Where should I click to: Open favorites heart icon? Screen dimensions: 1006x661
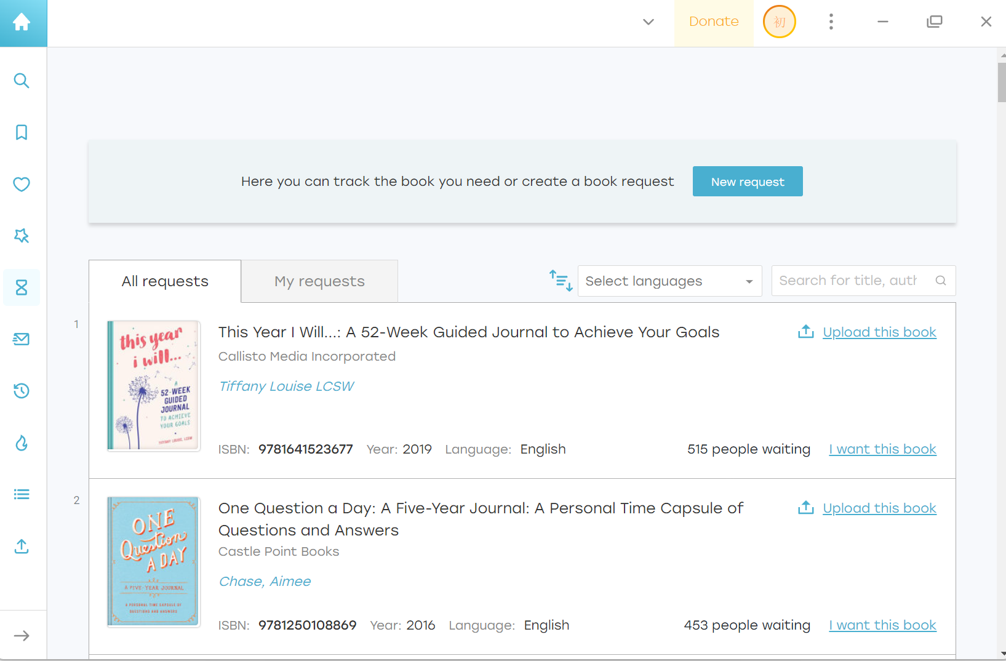pyautogui.click(x=22, y=184)
